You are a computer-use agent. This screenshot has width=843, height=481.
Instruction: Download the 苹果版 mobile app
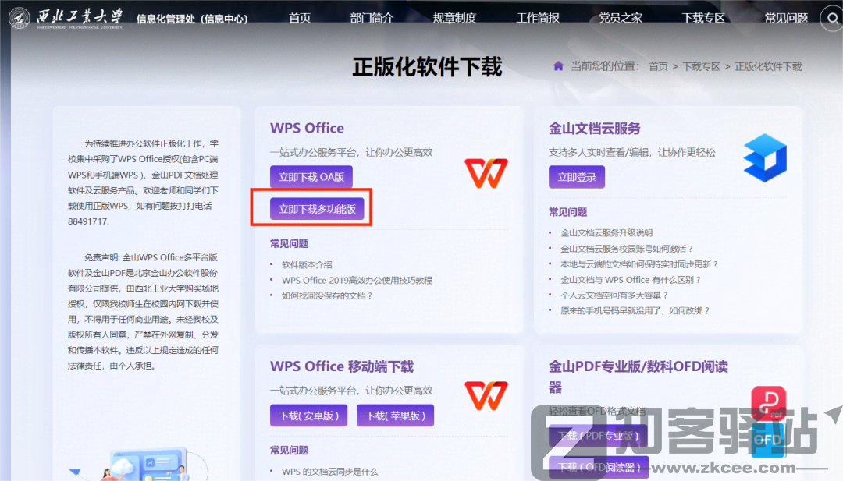tap(395, 416)
